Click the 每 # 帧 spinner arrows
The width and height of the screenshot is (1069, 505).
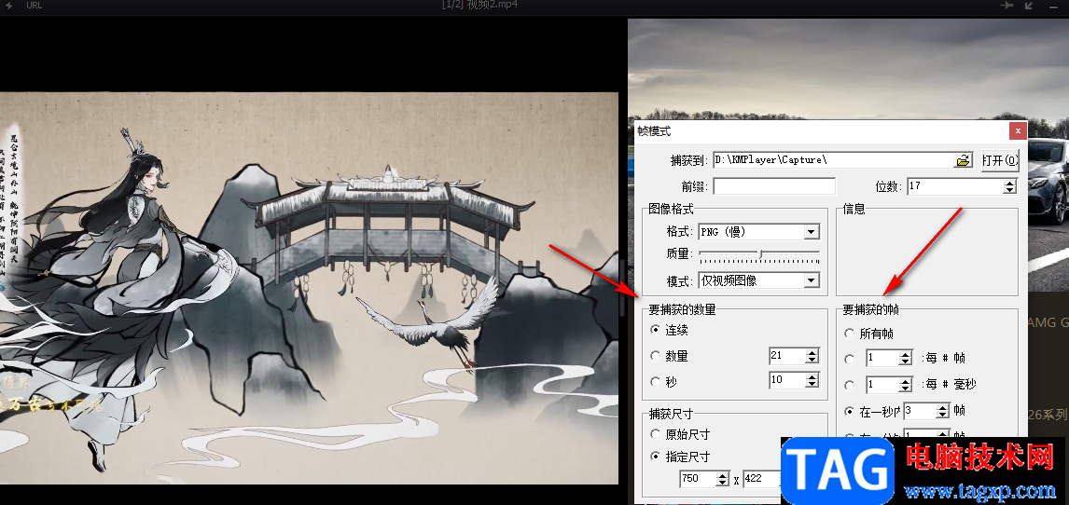point(906,359)
